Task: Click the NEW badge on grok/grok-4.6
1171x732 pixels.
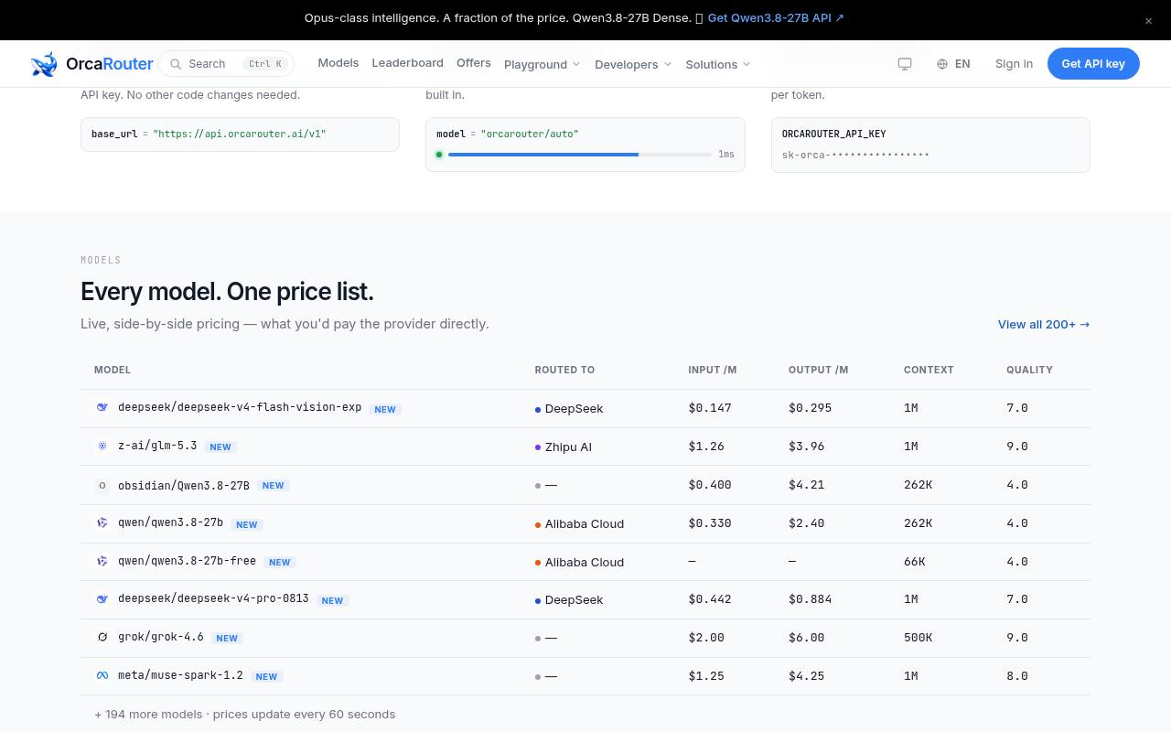Action: point(227,639)
